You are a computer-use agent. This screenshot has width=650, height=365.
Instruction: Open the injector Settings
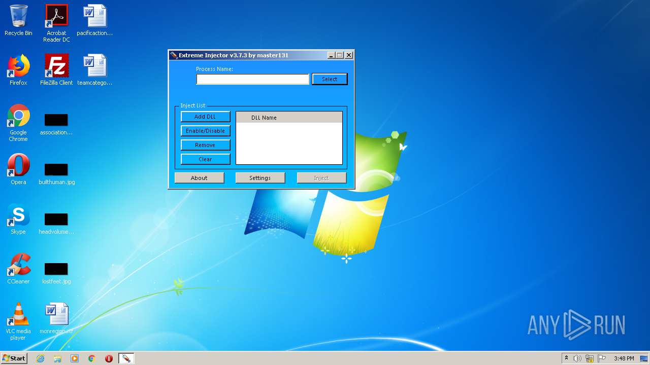[x=260, y=178]
